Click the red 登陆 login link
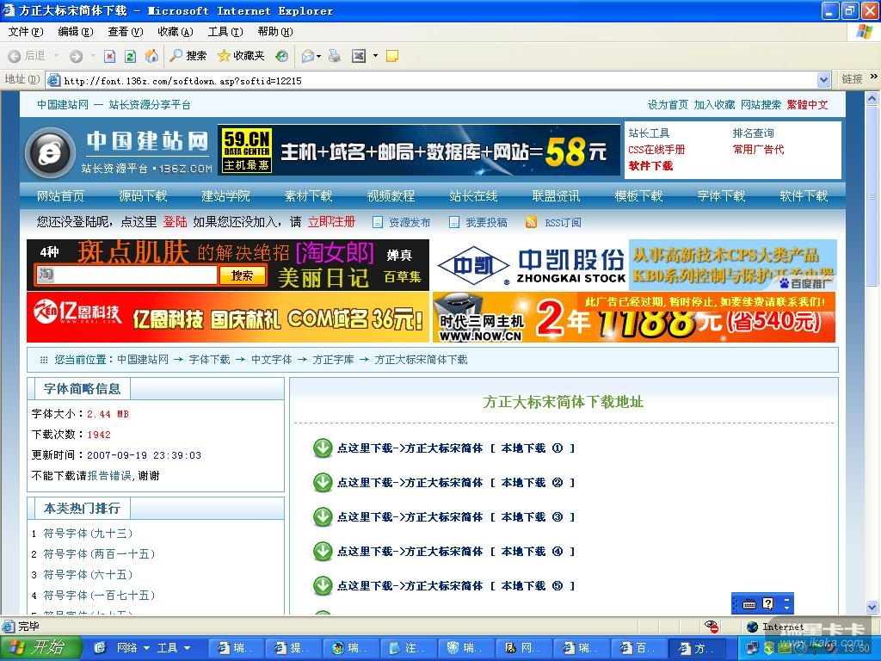 [175, 222]
